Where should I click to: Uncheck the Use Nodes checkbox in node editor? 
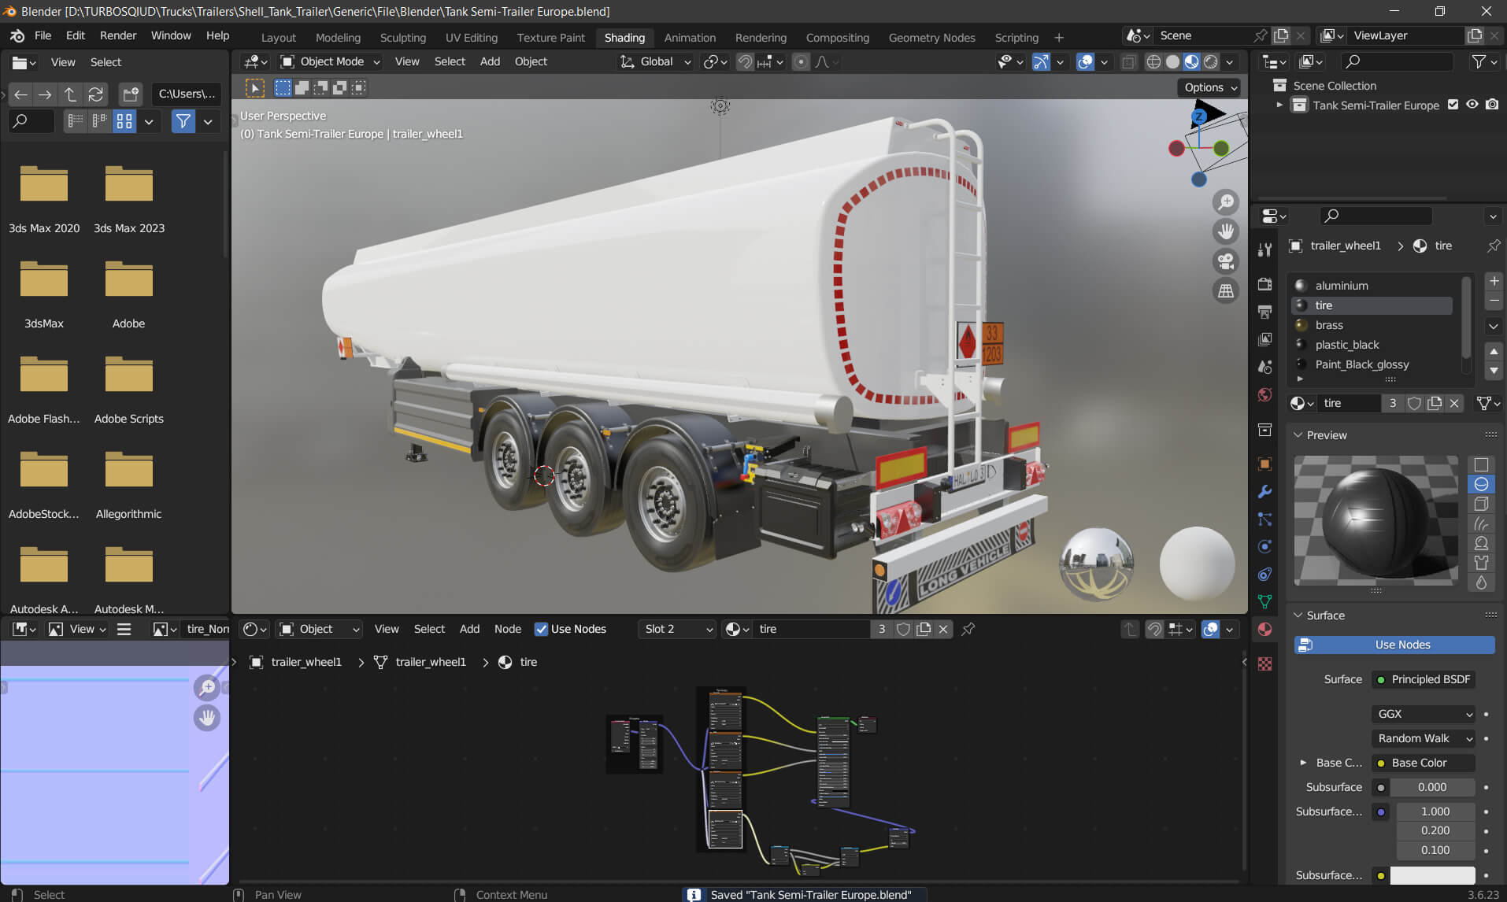pos(541,629)
